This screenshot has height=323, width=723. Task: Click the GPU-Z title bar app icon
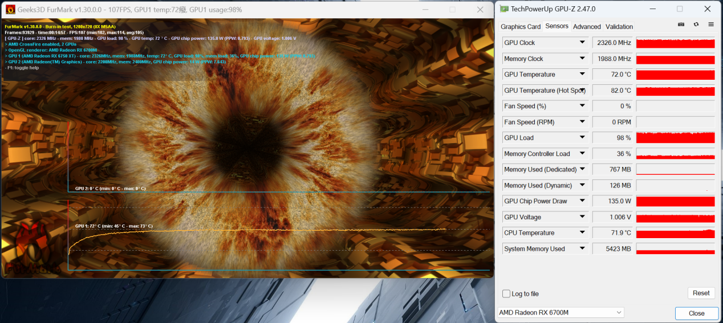point(504,9)
